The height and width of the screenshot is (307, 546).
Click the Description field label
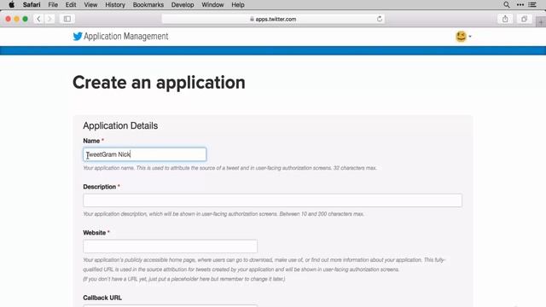click(x=100, y=187)
